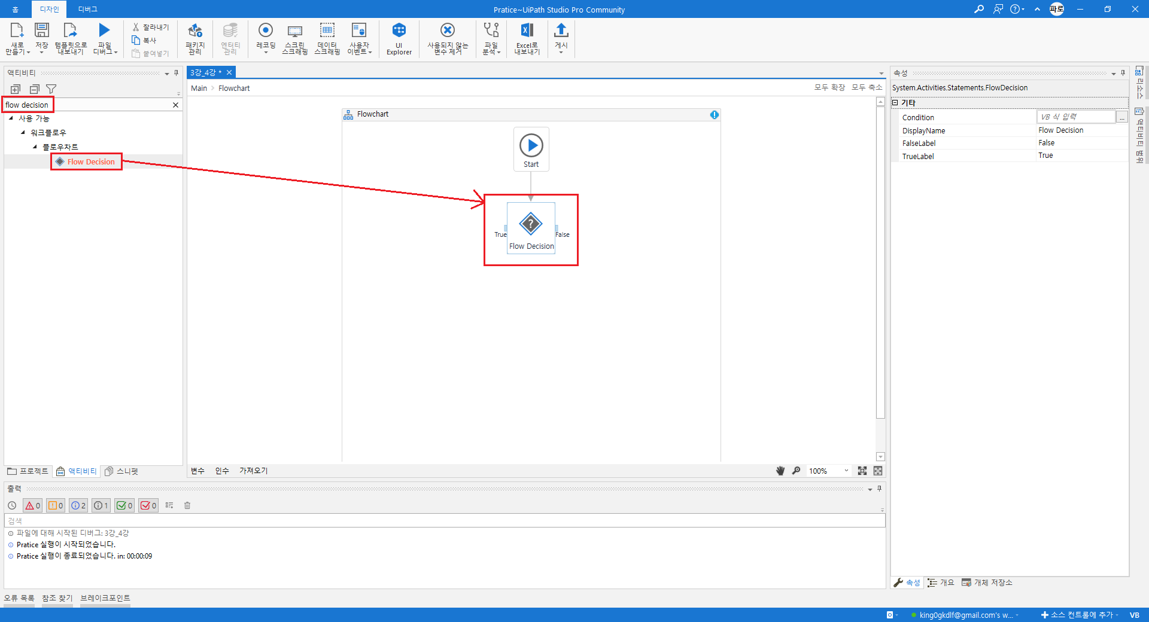The image size is (1149, 622).
Task: Click collapse-all icon in activities panel
Action: 34,89
